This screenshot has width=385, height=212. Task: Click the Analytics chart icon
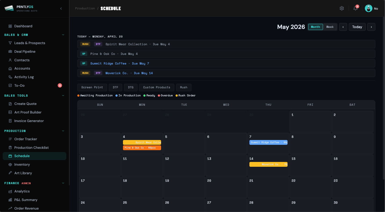point(10,191)
